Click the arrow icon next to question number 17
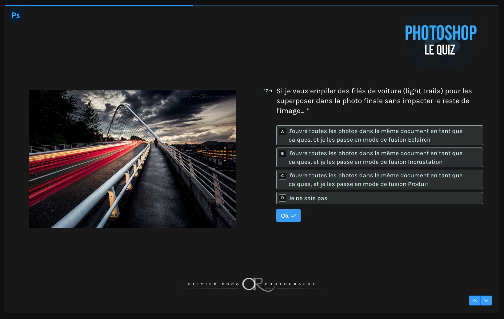This screenshot has height=319, width=504. (271, 91)
